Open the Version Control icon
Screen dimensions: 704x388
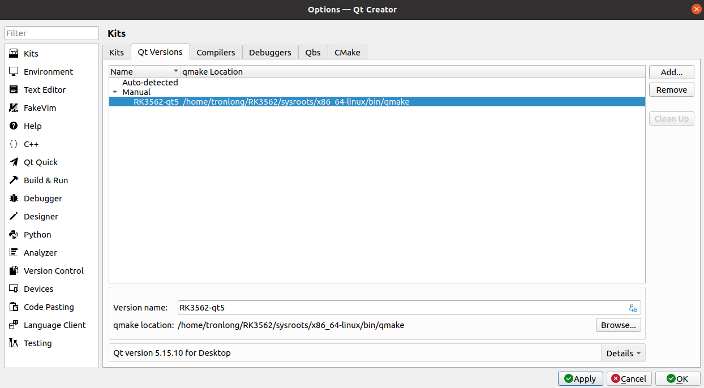(x=14, y=271)
